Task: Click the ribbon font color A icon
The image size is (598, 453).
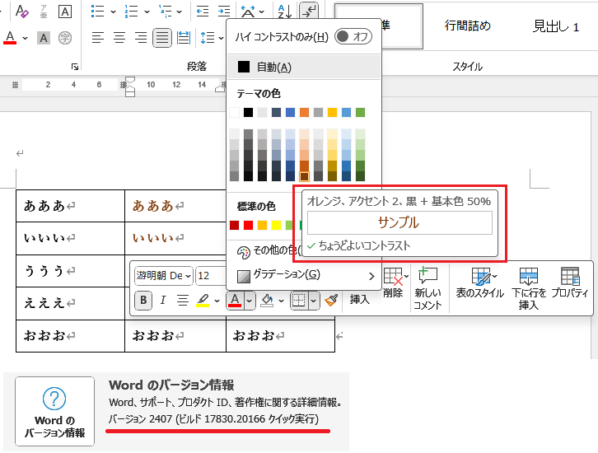Action: point(10,38)
